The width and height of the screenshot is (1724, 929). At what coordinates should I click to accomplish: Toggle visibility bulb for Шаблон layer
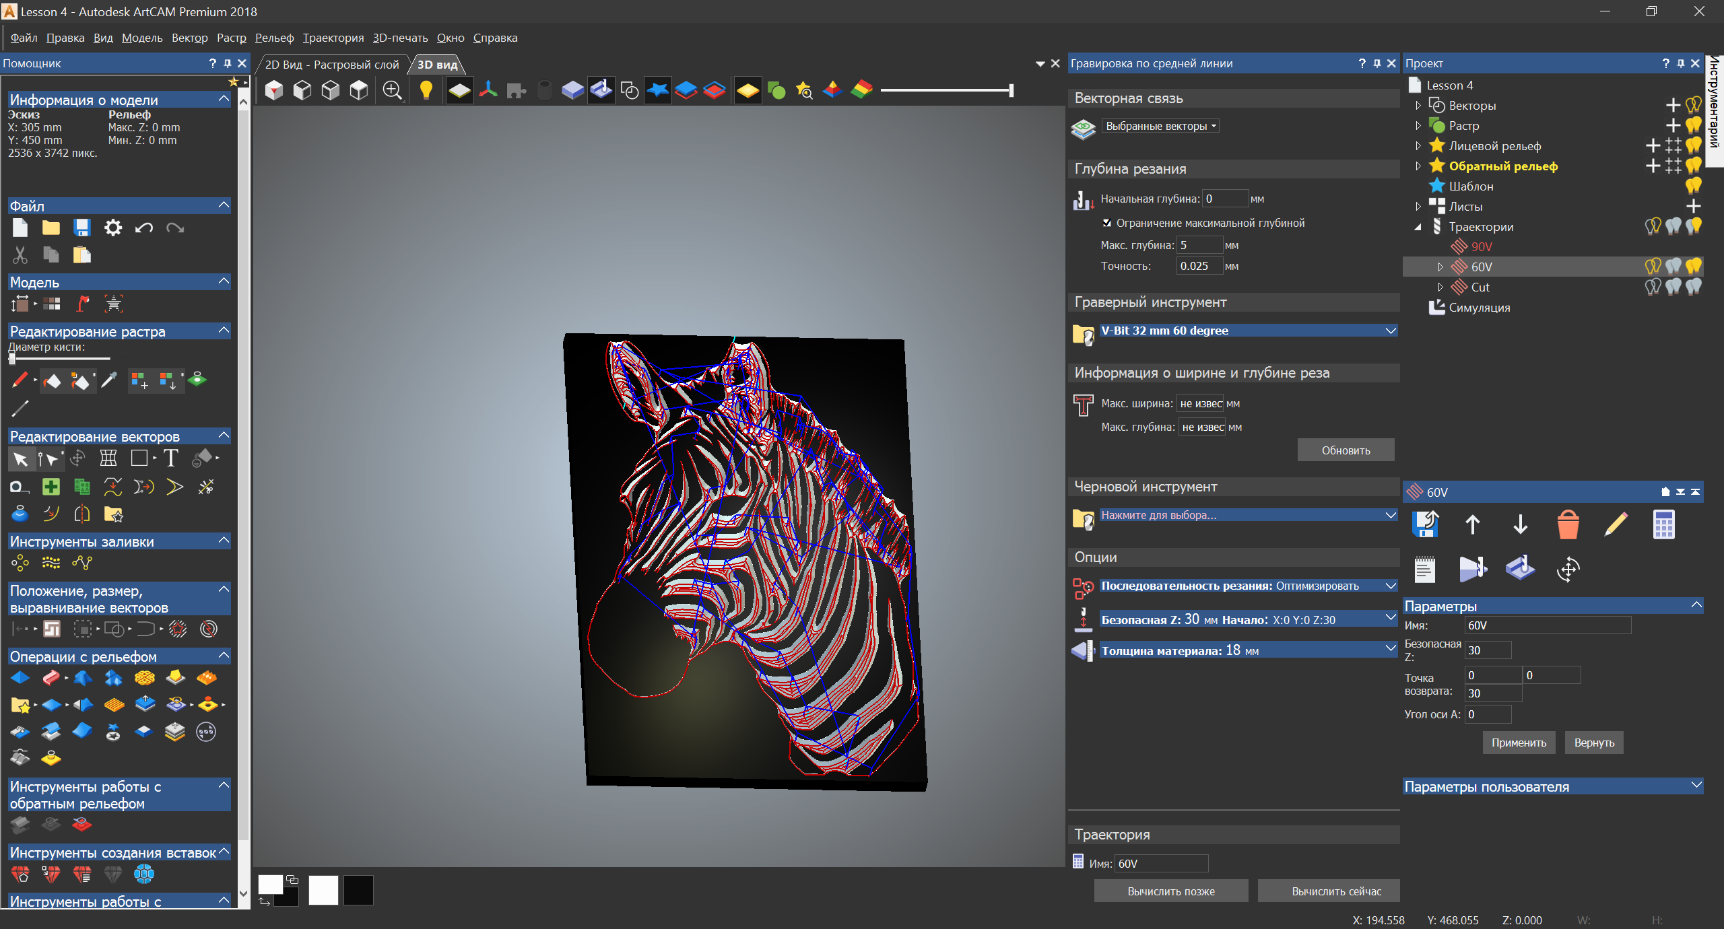pyautogui.click(x=1693, y=186)
